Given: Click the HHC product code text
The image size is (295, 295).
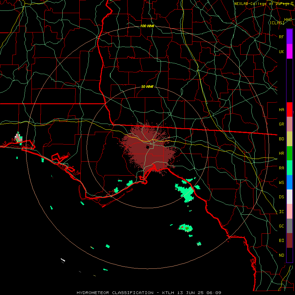Looking at the screenshot, I should pos(288,20).
